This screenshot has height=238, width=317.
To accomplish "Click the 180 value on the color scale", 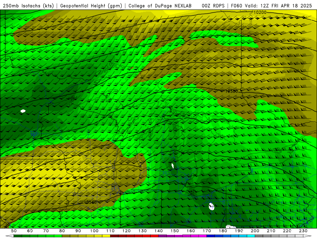I will (223, 231).
